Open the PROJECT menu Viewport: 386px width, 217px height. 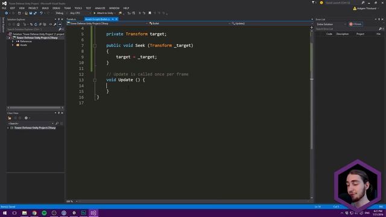(33, 8)
